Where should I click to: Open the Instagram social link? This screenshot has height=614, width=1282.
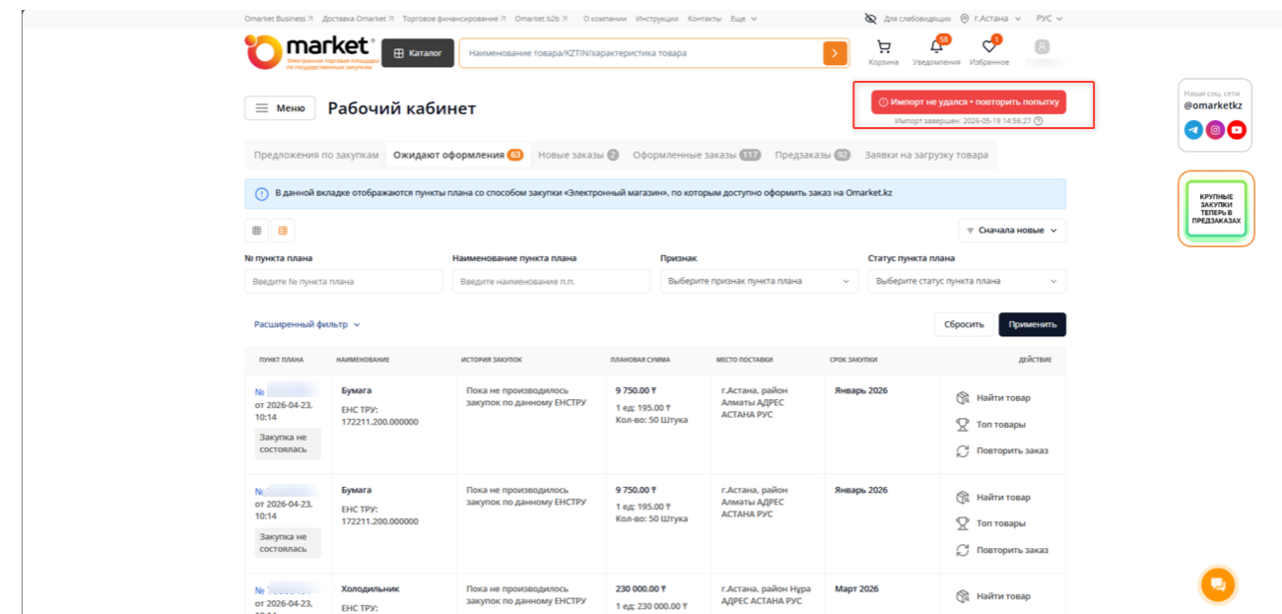(1215, 130)
